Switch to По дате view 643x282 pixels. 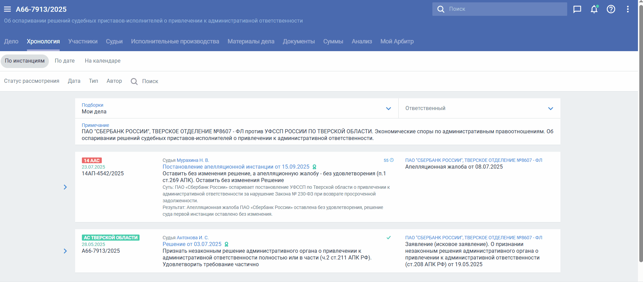(x=65, y=61)
